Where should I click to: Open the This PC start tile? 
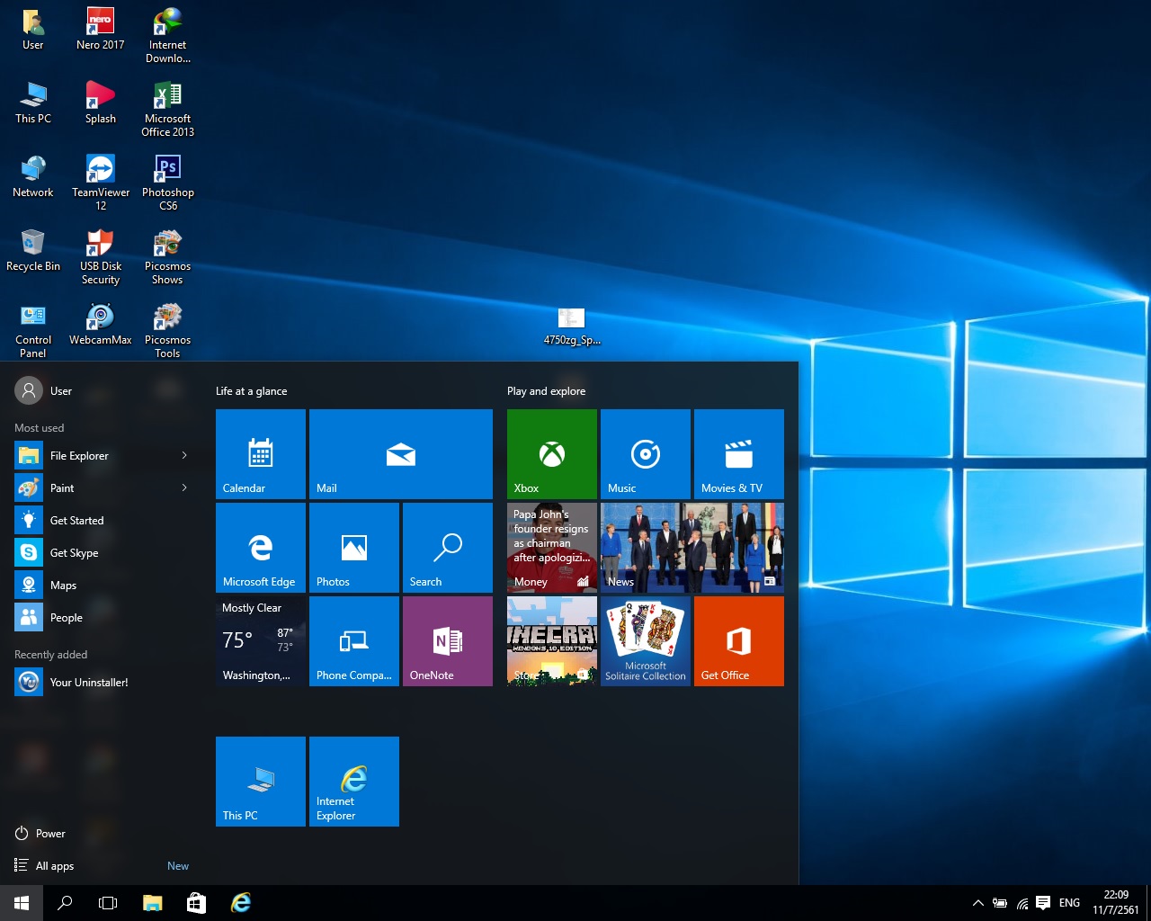pos(261,782)
